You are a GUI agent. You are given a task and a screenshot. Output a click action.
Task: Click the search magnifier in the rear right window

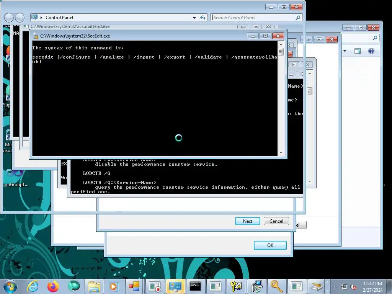pyautogui.click(x=375, y=38)
